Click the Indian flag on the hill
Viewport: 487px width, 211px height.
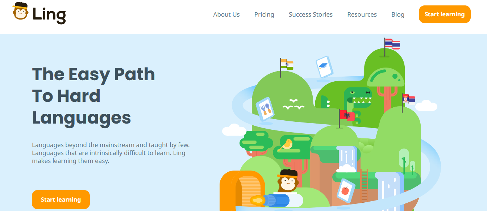[287, 65]
